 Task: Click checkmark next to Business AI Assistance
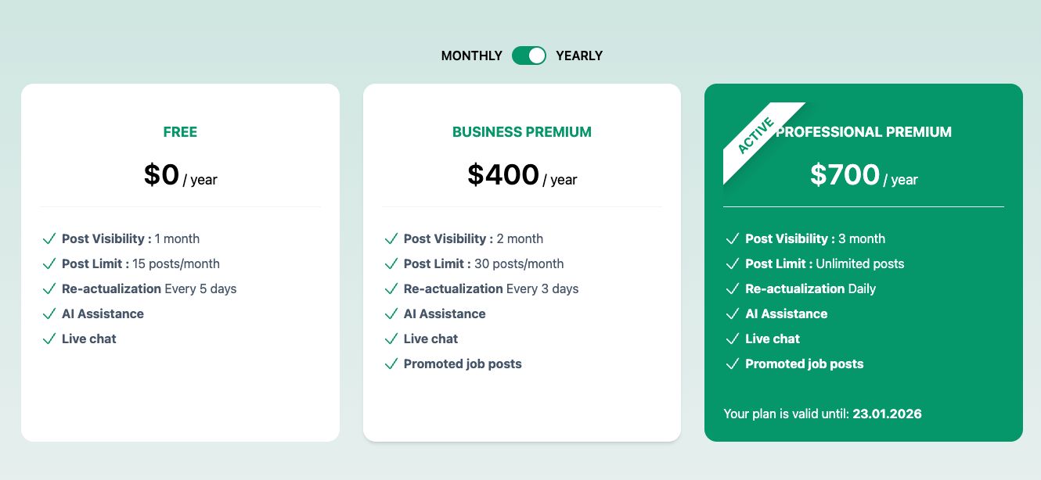click(x=391, y=313)
